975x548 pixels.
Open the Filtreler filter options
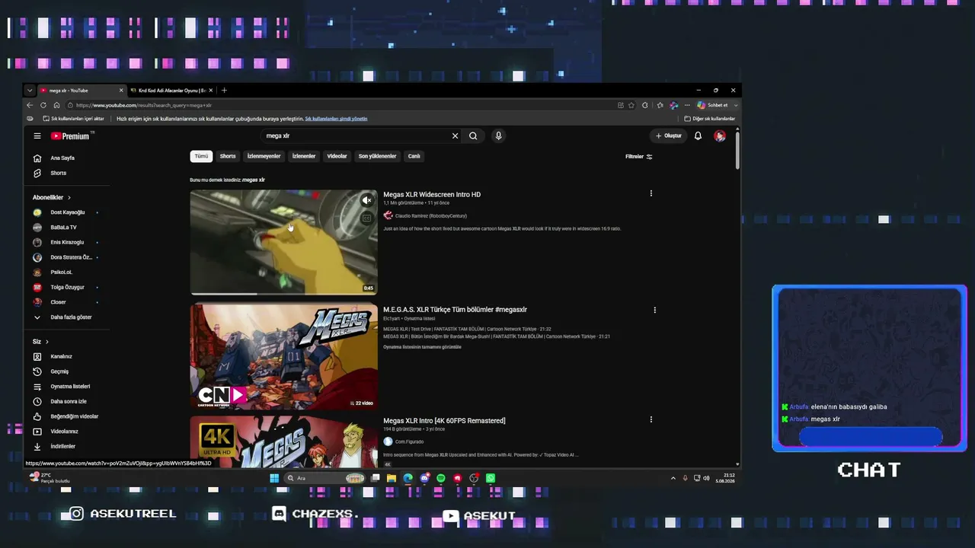(639, 157)
